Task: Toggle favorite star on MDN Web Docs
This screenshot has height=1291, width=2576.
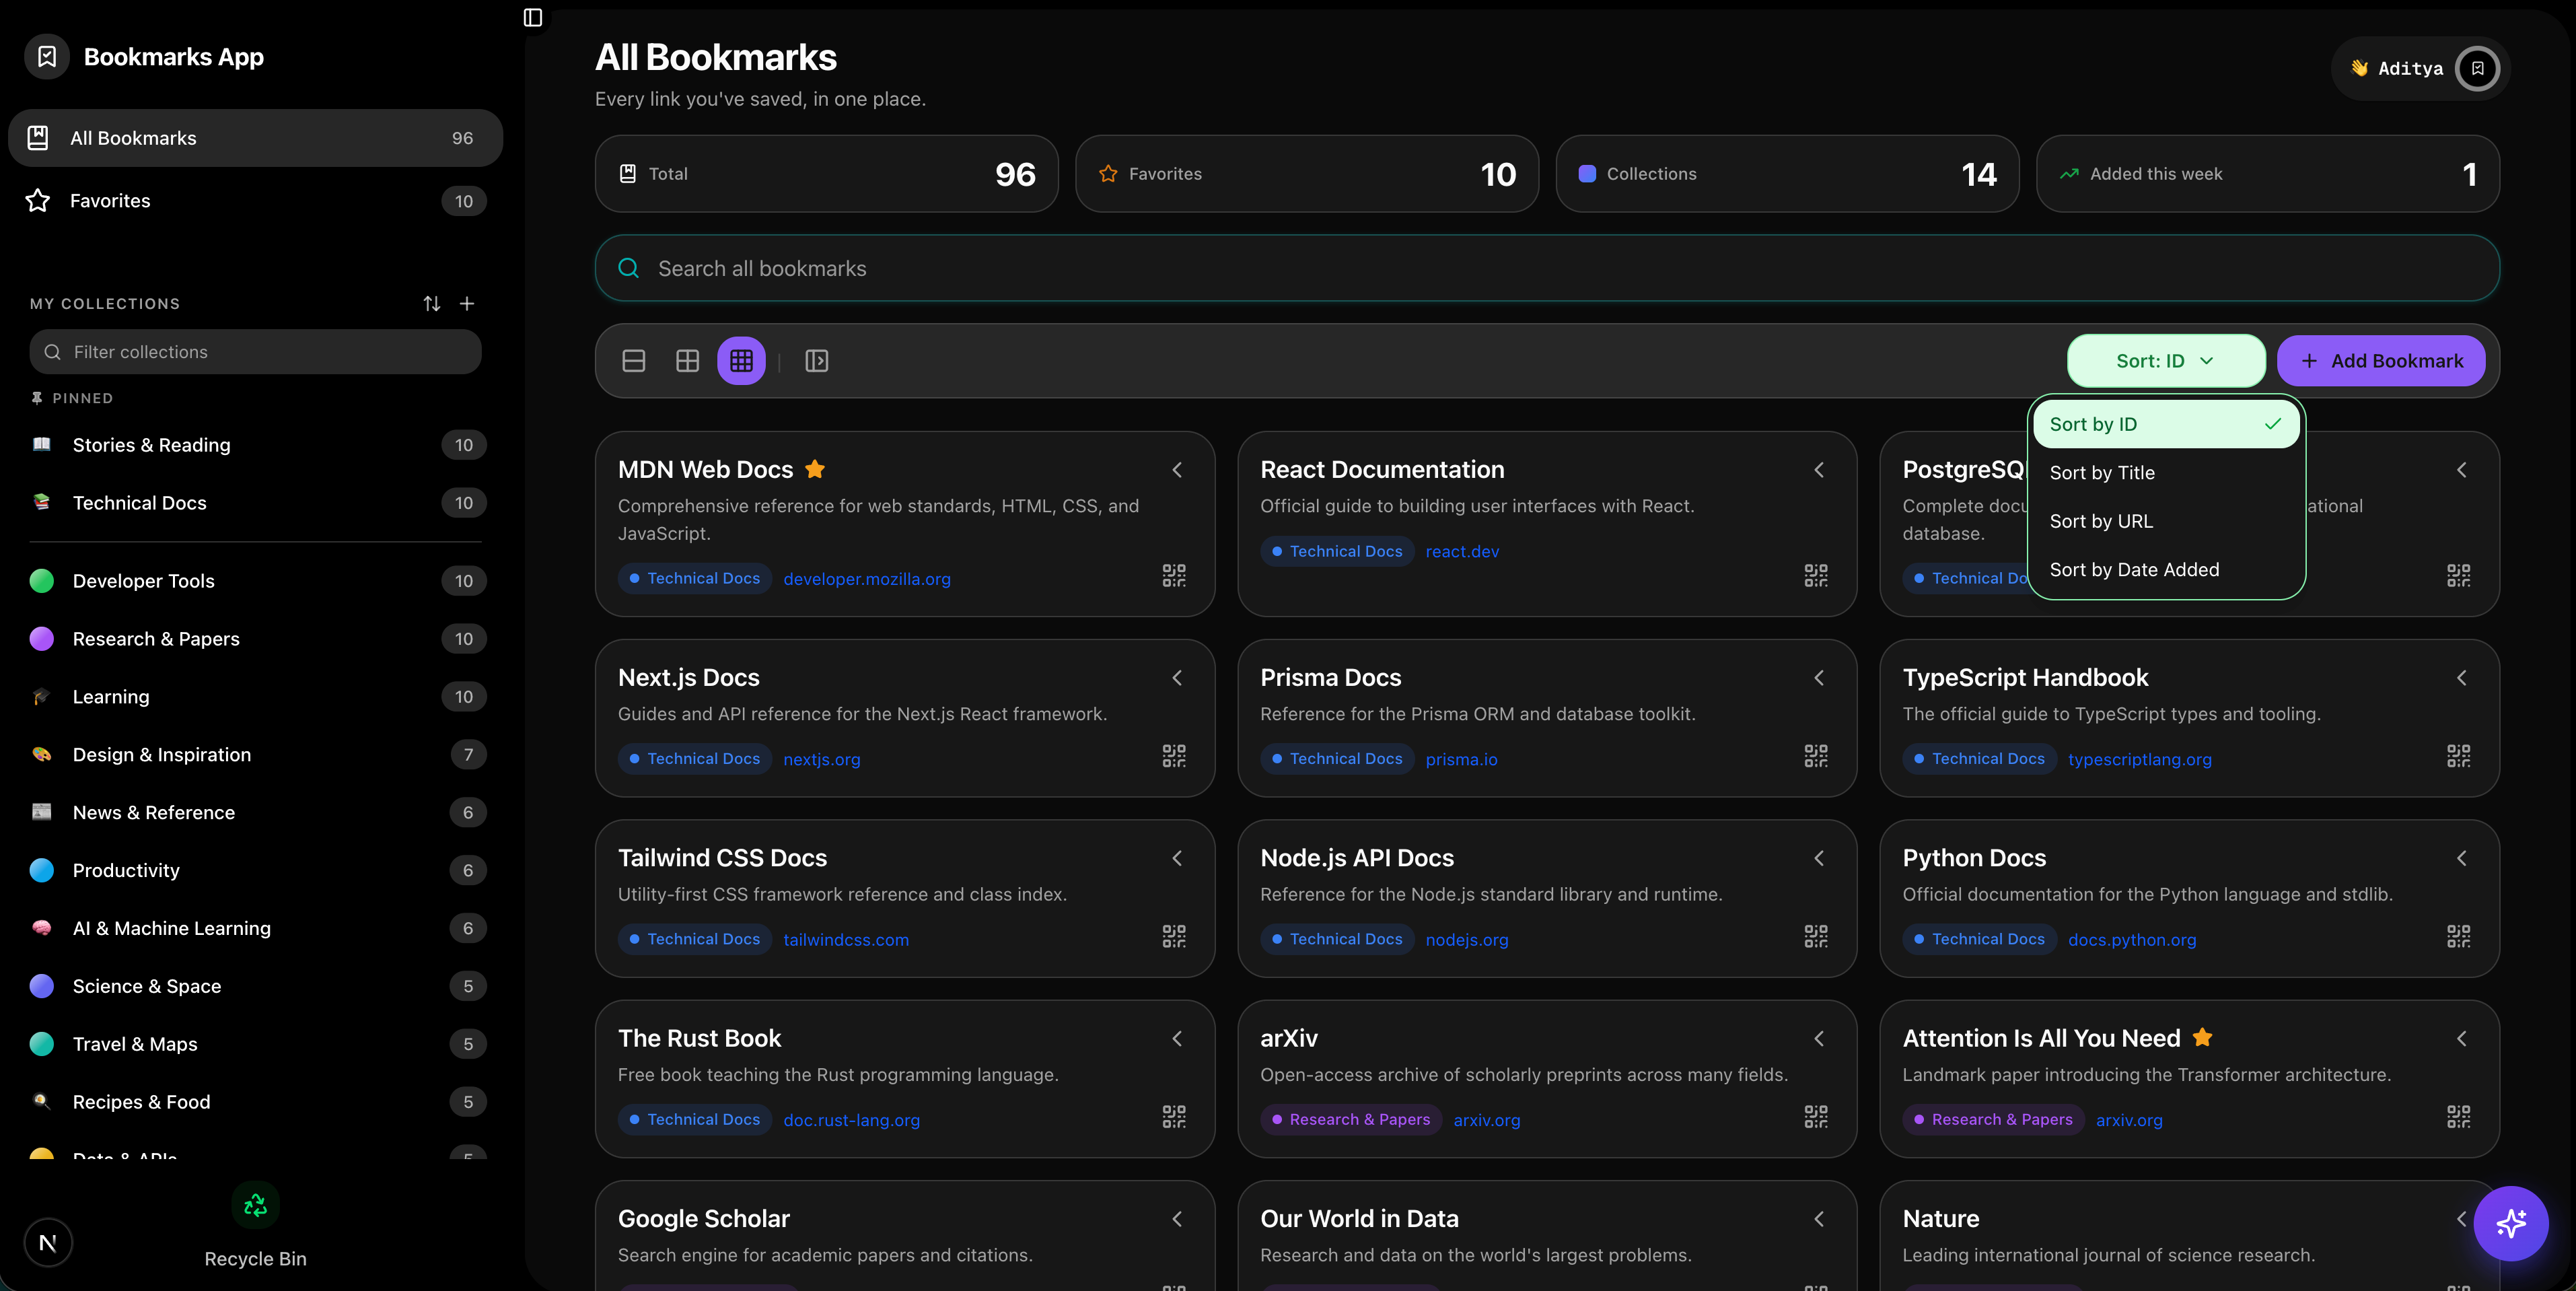Action: [815, 469]
